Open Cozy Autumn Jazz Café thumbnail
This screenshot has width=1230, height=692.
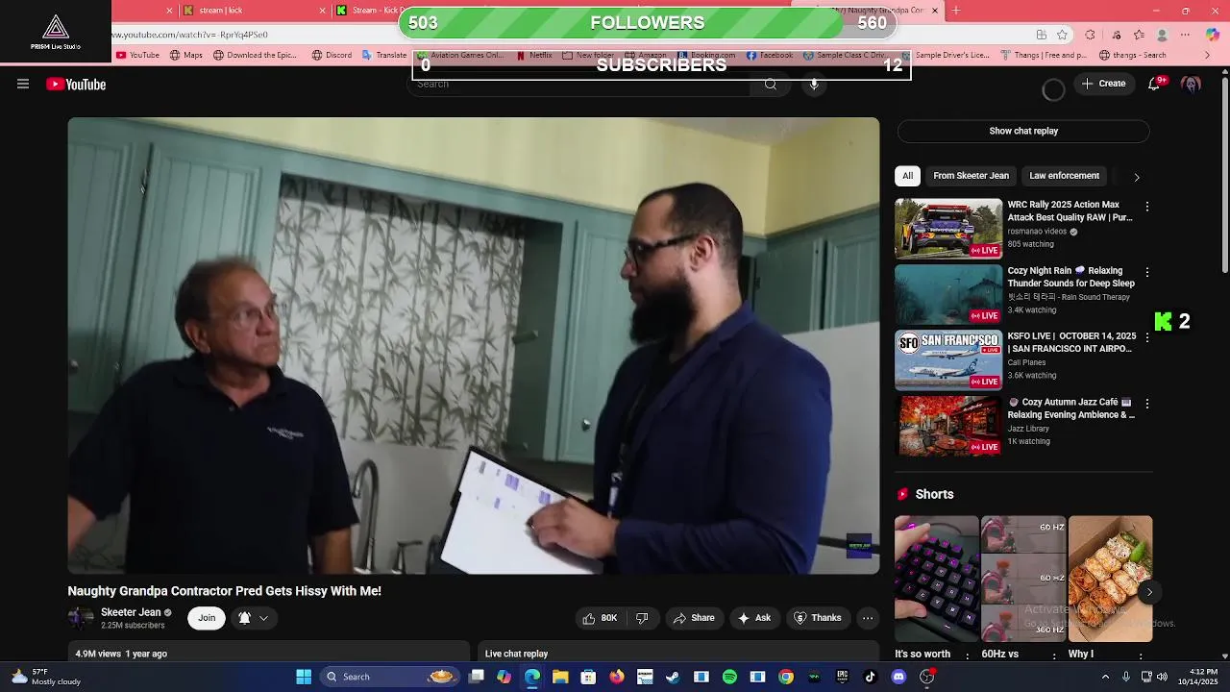pos(948,426)
